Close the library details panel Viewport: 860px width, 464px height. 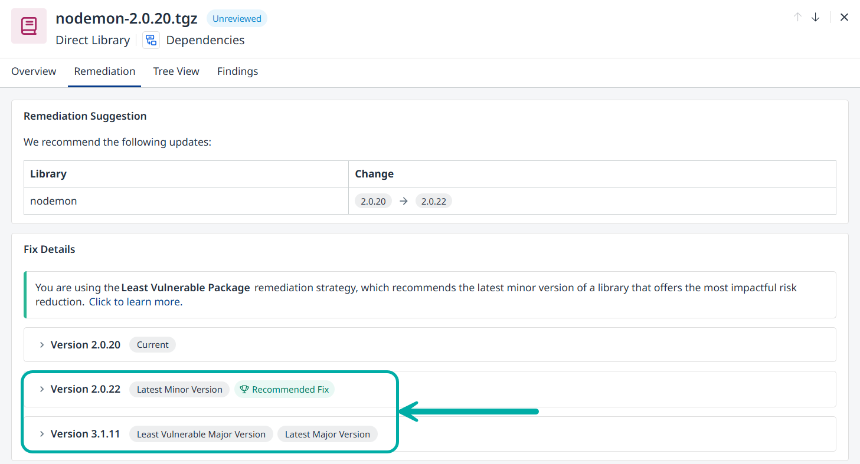pyautogui.click(x=844, y=17)
